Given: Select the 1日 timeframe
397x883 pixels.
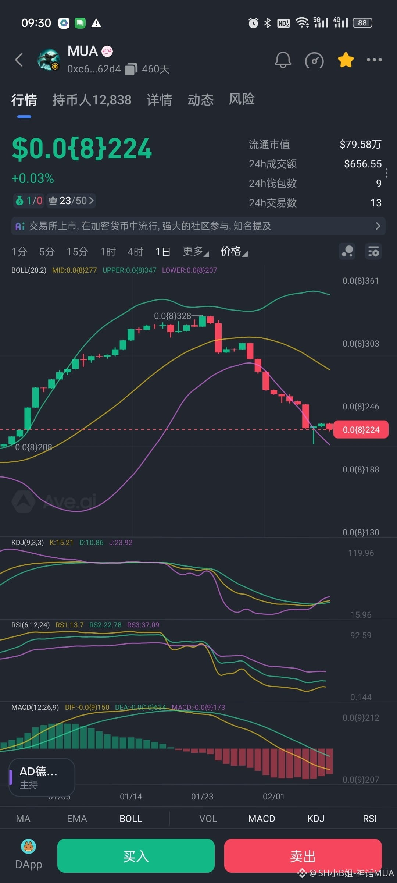Looking at the screenshot, I should (162, 252).
